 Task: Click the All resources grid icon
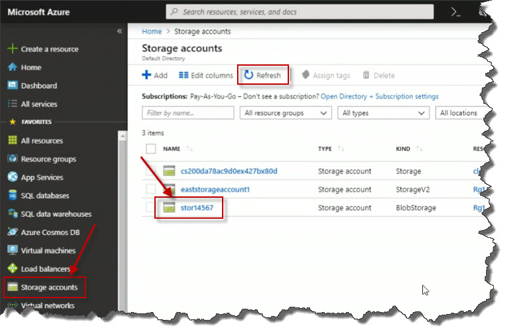point(12,140)
